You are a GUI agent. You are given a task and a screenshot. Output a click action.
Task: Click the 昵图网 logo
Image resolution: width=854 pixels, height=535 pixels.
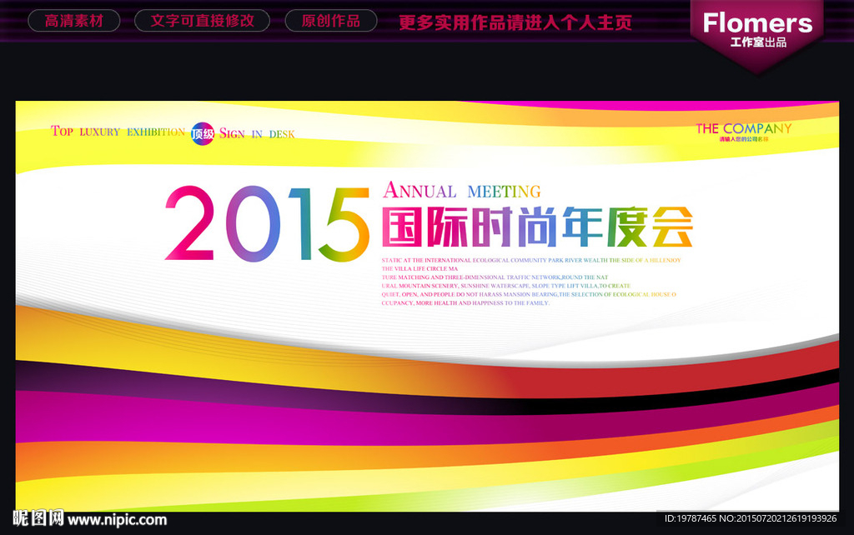pyautogui.click(x=38, y=518)
